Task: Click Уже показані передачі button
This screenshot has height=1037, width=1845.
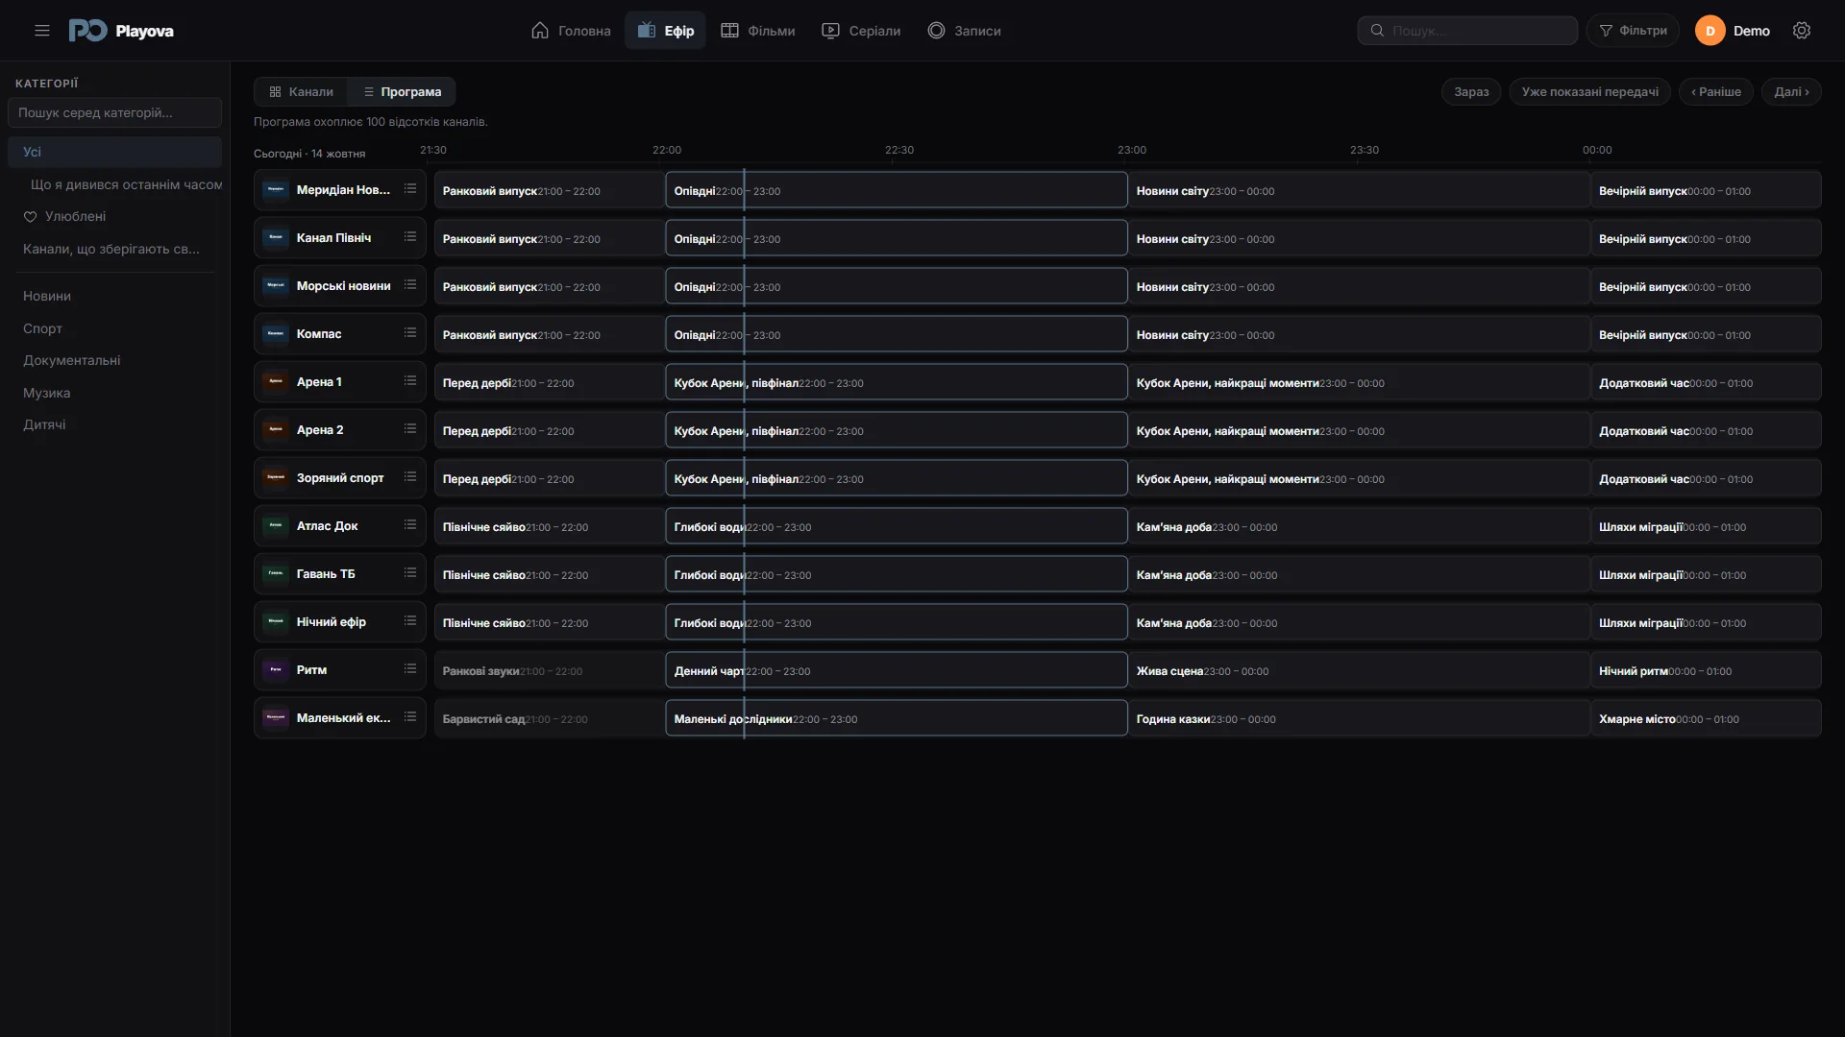Action: click(x=1589, y=92)
